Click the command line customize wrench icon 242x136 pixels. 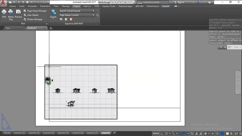pos(225,47)
